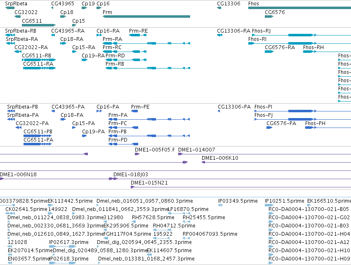Select protein CG6576-PA
351x265 pixels.
[x=281, y=123]
